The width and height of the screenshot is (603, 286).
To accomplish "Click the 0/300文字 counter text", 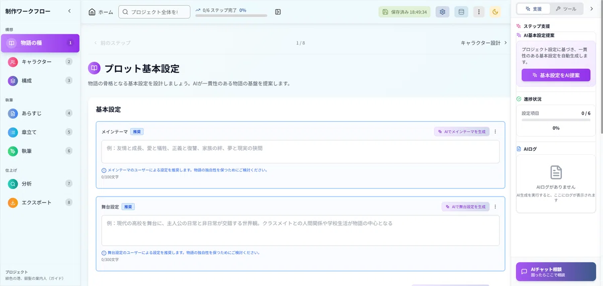I will coord(110,260).
